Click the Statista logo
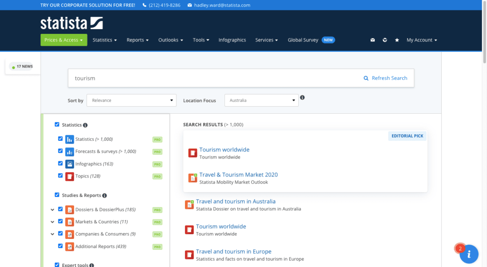The width and height of the screenshot is (487, 267). tap(71, 23)
